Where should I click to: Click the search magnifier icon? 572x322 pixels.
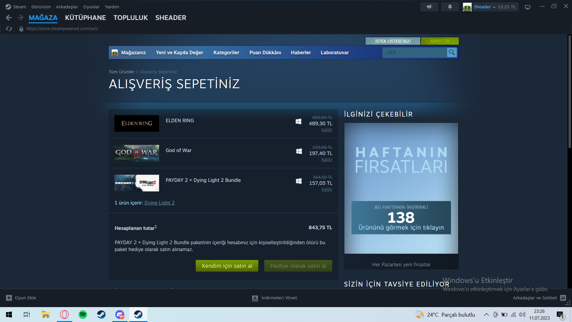point(452,52)
